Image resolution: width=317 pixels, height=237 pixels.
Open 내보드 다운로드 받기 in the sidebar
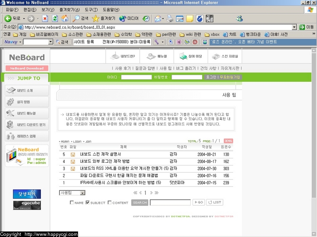tap(27, 124)
